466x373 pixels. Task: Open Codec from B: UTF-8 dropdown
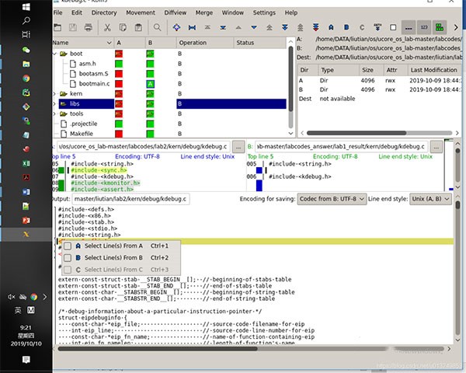tap(332, 199)
